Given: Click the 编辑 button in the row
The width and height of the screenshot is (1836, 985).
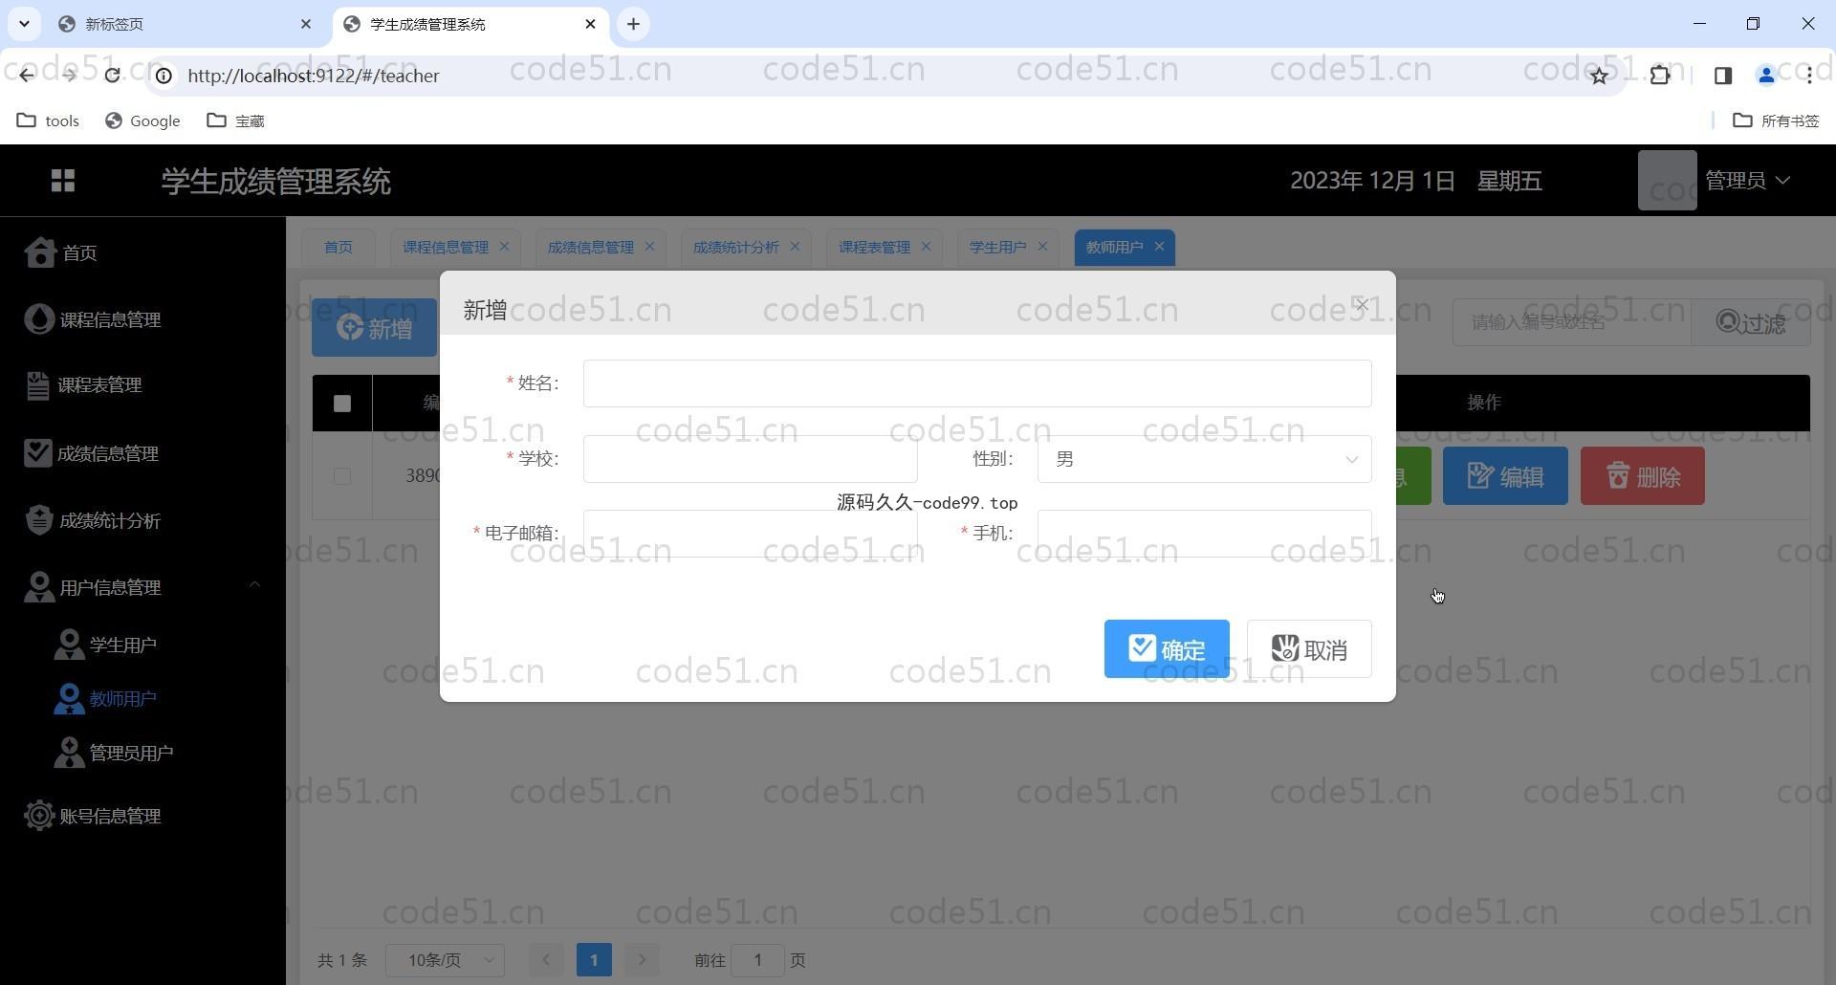Looking at the screenshot, I should [1505, 476].
